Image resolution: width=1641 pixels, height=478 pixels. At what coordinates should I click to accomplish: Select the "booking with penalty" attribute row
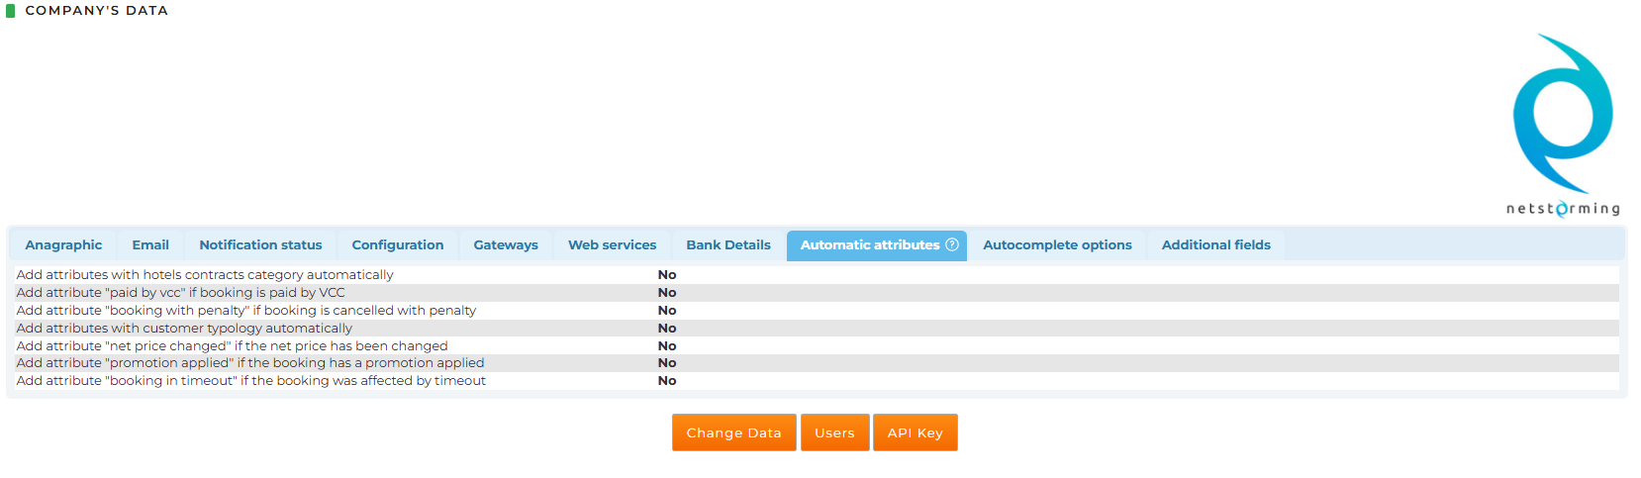click(x=817, y=311)
